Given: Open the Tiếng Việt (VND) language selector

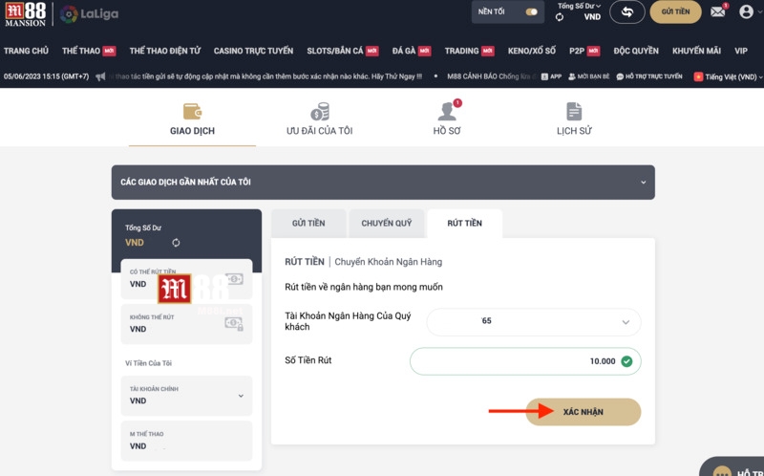Looking at the screenshot, I should click(726, 76).
